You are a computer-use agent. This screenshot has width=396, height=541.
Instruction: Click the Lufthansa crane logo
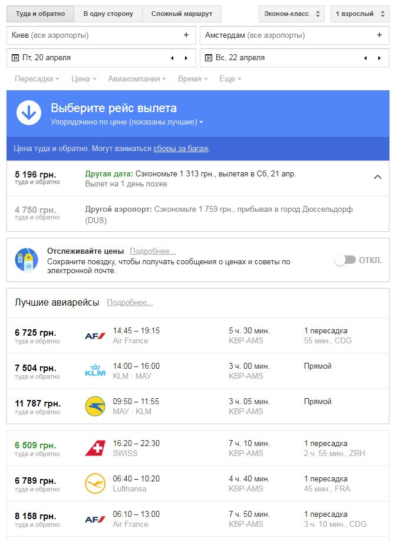(95, 484)
